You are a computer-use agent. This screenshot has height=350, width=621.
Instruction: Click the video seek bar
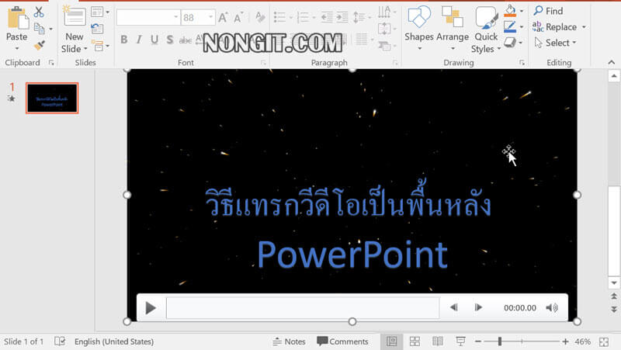(303, 307)
